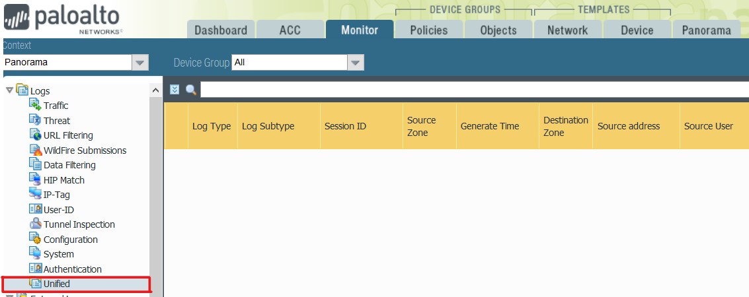
Task: Select Unified logs
Action: [57, 284]
